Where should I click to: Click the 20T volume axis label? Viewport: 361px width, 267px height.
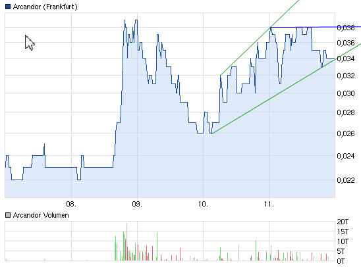(343, 222)
